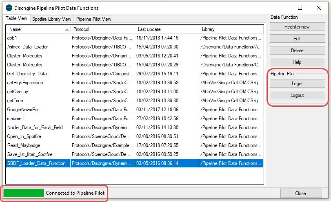Switch to the Table View tab
This screenshot has width=331, height=202.
[x=16, y=18]
